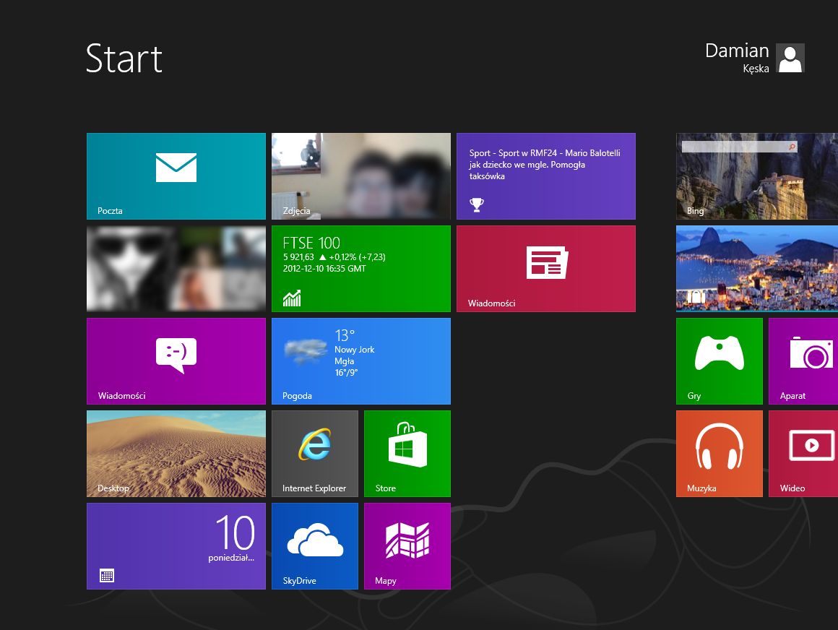Launch Internet Explorer tile
This screenshot has width=838, height=630.
click(x=315, y=454)
